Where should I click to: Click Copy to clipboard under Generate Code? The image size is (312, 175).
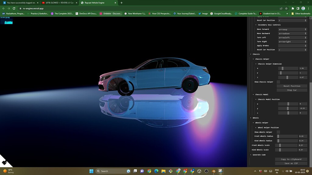coord(291,159)
